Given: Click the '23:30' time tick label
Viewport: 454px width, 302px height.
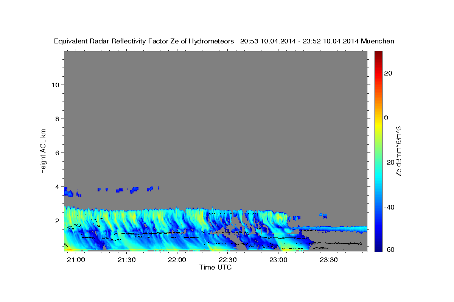Looking at the screenshot, I should 328,260.
